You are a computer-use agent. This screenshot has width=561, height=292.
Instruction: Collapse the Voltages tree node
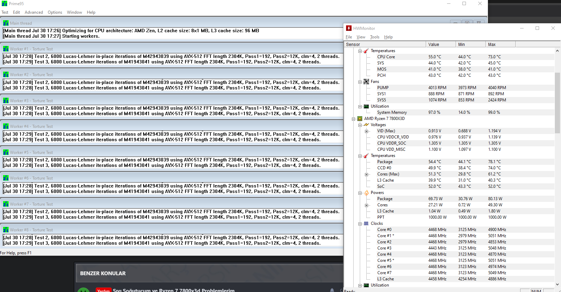[x=360, y=125]
